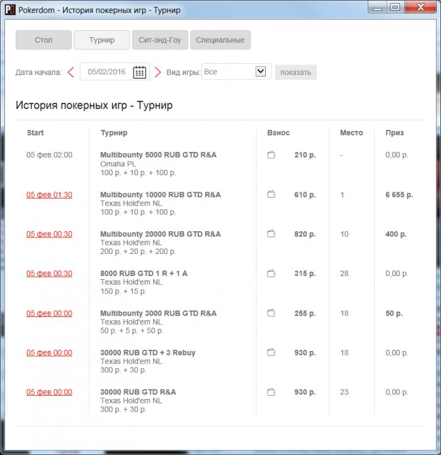Image resolution: width=441 pixels, height=455 pixels.
Task: Open the calendar date picker icon
Action: [x=139, y=72]
